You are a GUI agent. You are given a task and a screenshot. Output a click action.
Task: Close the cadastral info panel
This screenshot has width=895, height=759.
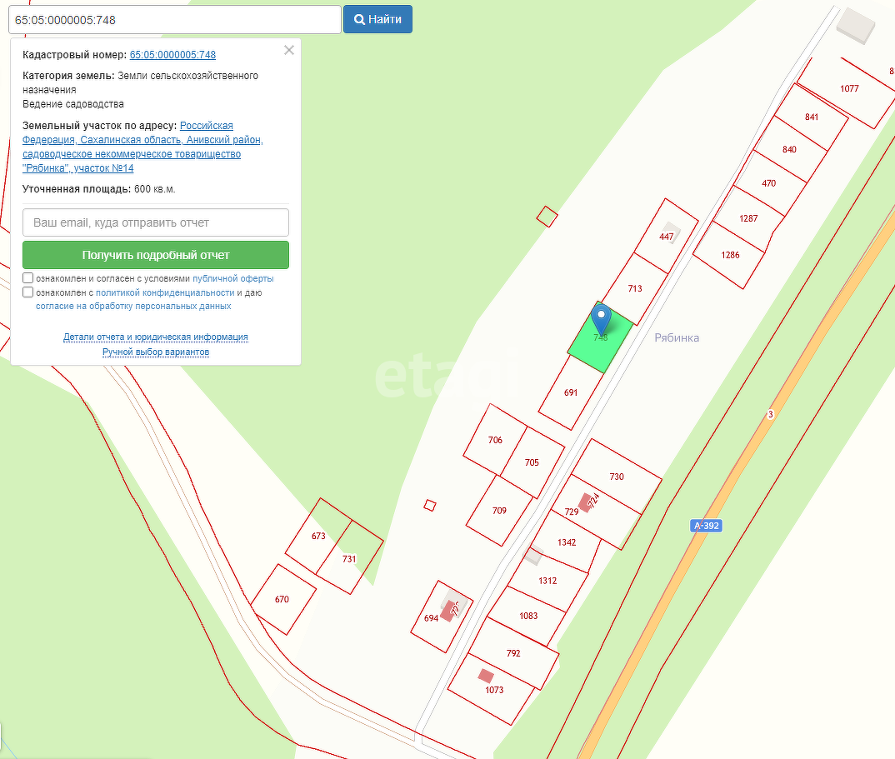coord(289,50)
